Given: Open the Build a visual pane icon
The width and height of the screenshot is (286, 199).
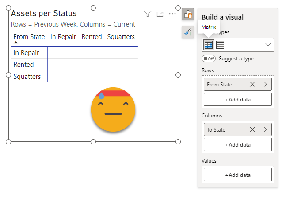Looking at the screenshot, I should [188, 15].
